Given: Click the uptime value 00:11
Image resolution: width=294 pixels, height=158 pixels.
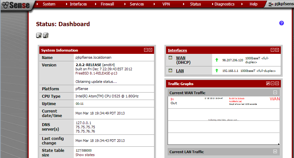Looking at the screenshot, I should click(x=80, y=104).
